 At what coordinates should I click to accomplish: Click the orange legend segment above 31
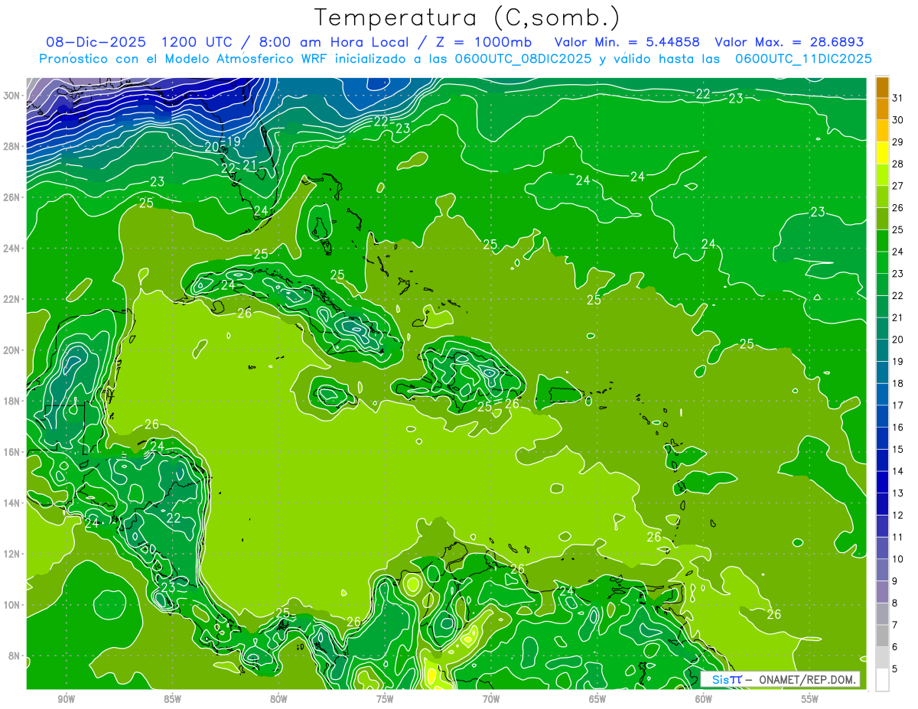(x=882, y=86)
